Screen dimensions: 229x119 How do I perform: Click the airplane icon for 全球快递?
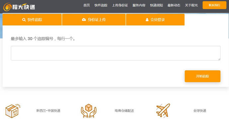163,110
